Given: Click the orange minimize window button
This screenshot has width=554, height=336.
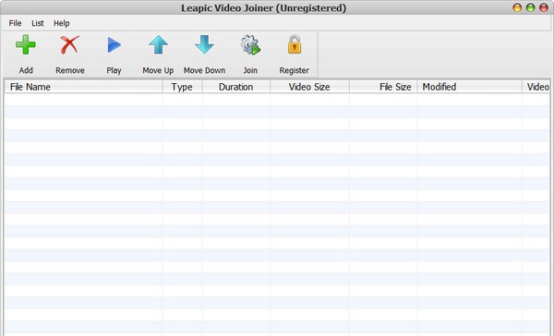Looking at the screenshot, I should (x=517, y=7).
